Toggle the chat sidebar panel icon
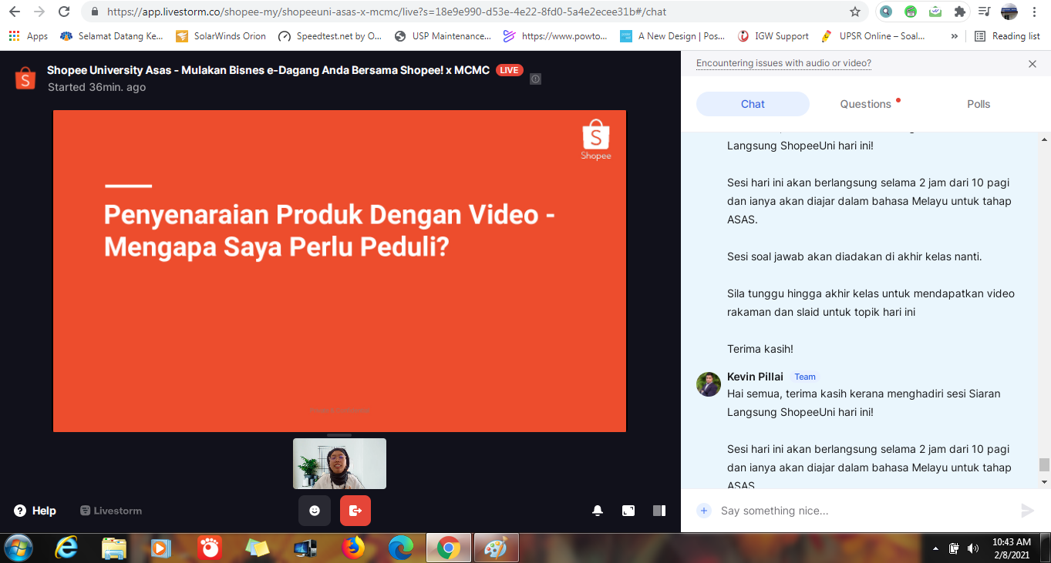This screenshot has height=563, width=1051. tap(659, 511)
